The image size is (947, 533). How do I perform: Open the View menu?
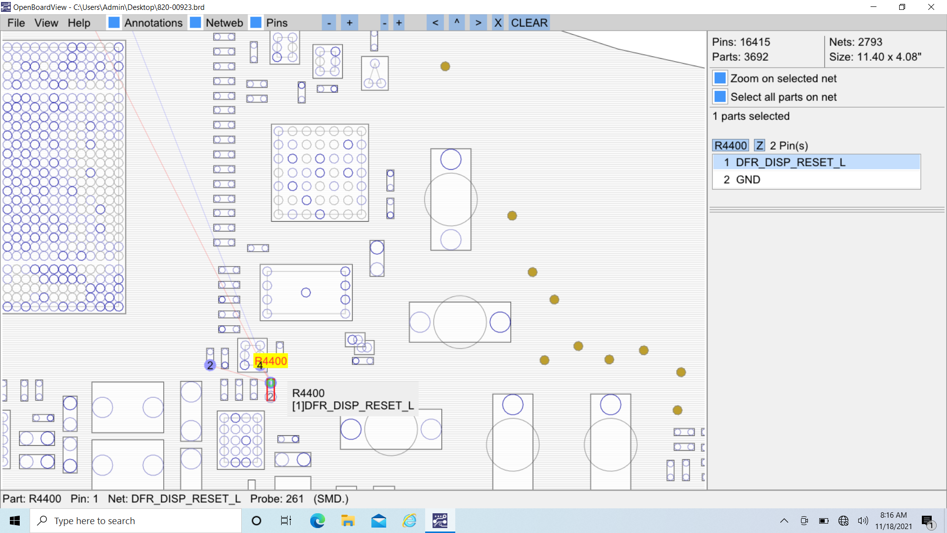[x=46, y=23]
